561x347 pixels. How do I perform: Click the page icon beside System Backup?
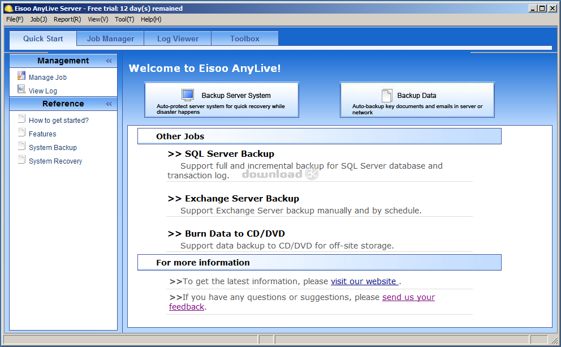click(22, 145)
